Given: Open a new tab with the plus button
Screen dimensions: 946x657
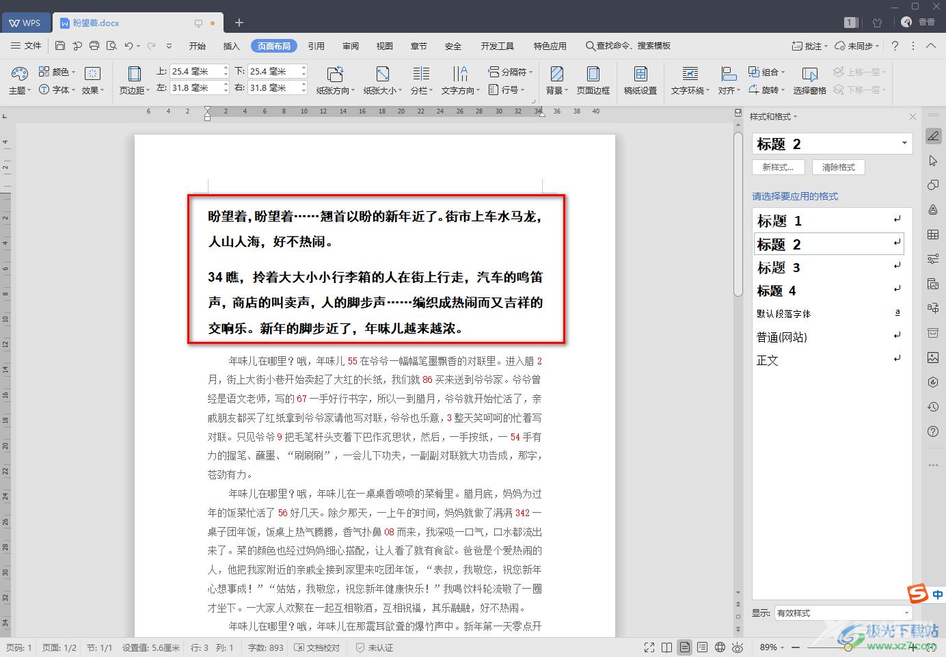Looking at the screenshot, I should point(239,23).
